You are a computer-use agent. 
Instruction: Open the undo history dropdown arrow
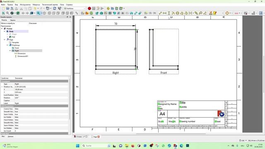click(38, 8)
